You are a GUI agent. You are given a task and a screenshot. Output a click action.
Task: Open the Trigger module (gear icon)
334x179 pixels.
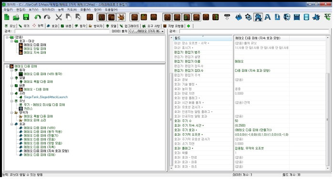tap(249, 17)
